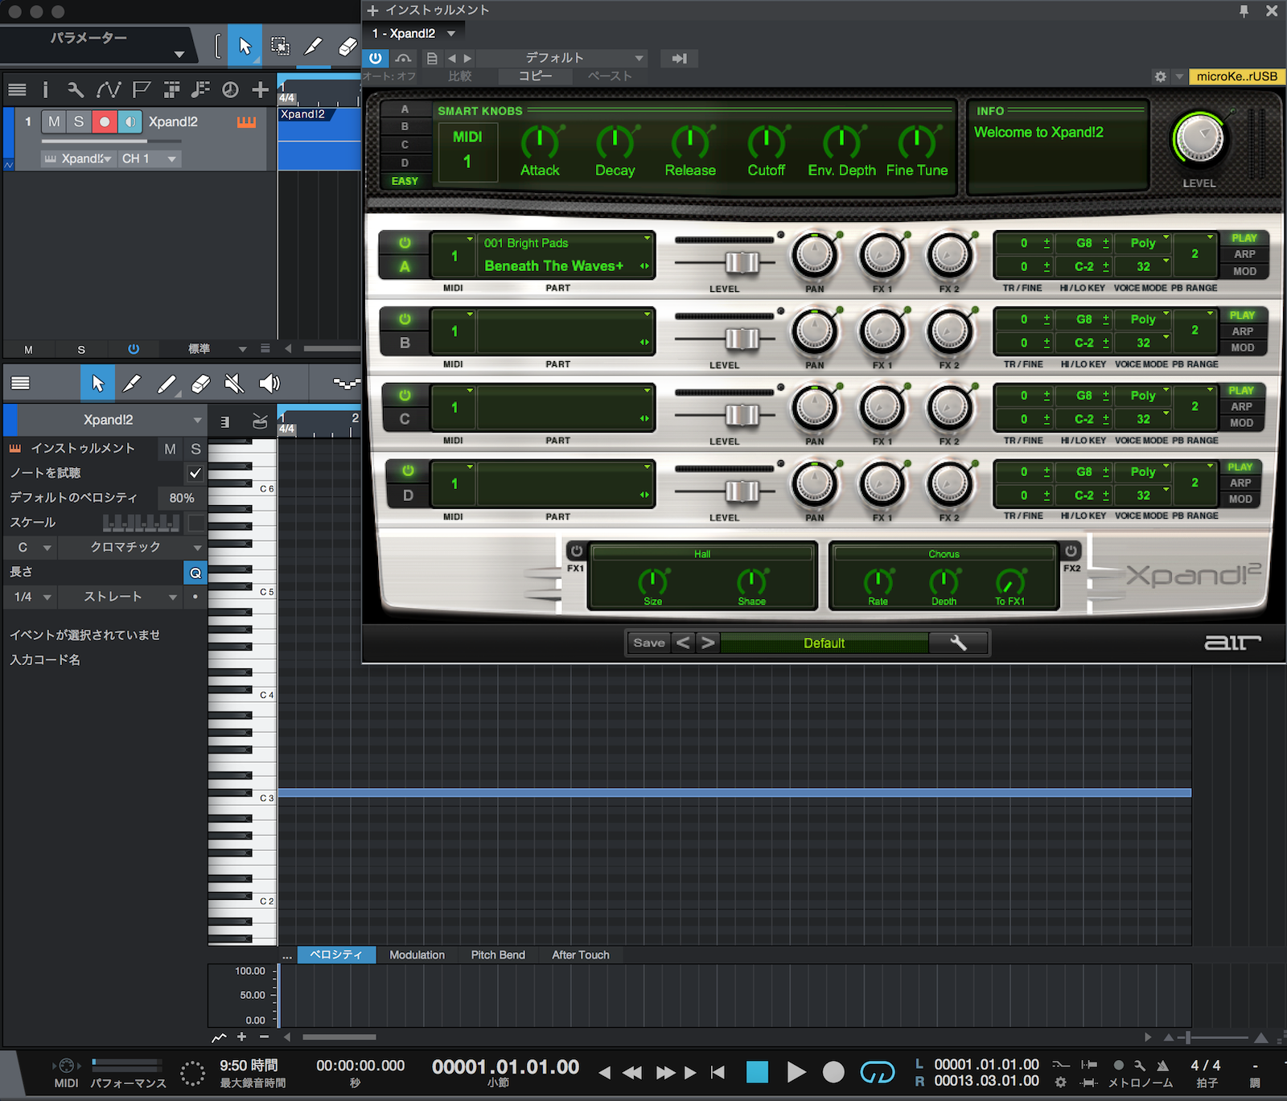Viewport: 1287px width, 1101px height.
Task: Switch to the Modulation tab
Action: 417,955
